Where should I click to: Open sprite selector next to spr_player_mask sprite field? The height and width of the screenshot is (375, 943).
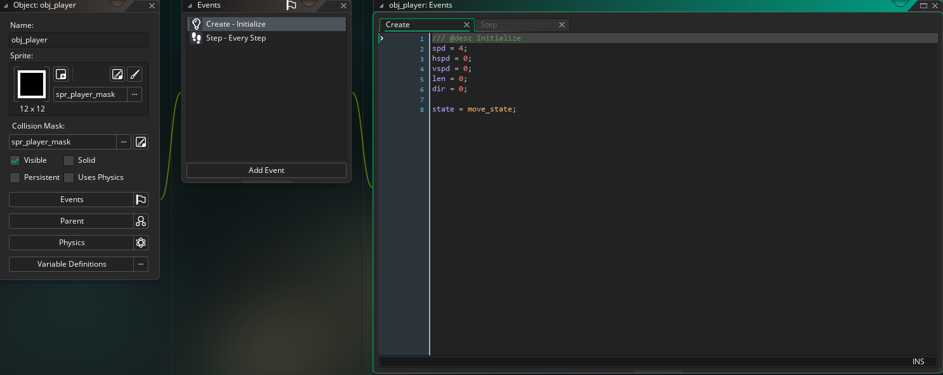click(135, 94)
